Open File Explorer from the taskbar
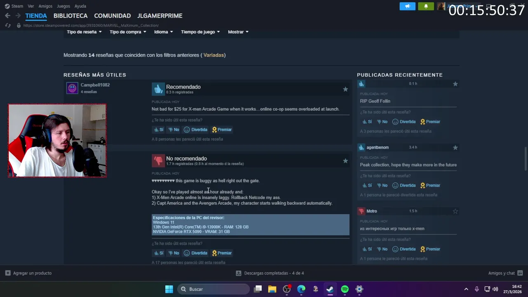 point(272,289)
